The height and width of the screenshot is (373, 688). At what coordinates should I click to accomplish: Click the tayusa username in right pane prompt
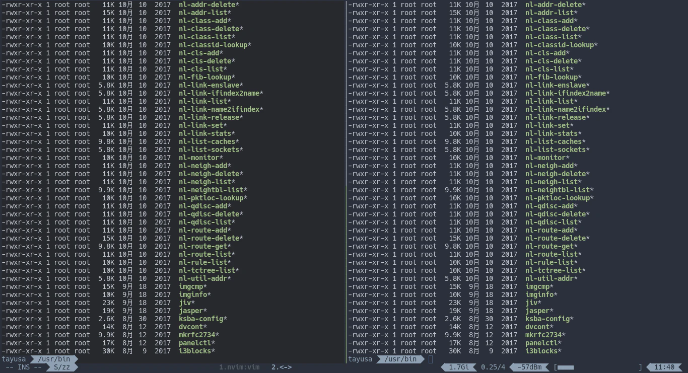point(360,359)
